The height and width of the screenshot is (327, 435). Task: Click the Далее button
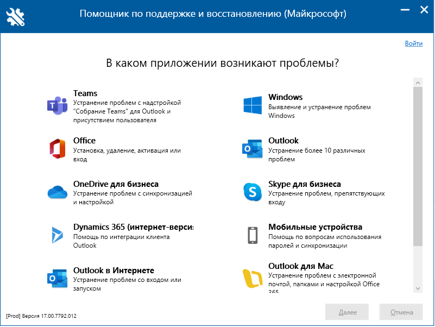click(x=347, y=312)
